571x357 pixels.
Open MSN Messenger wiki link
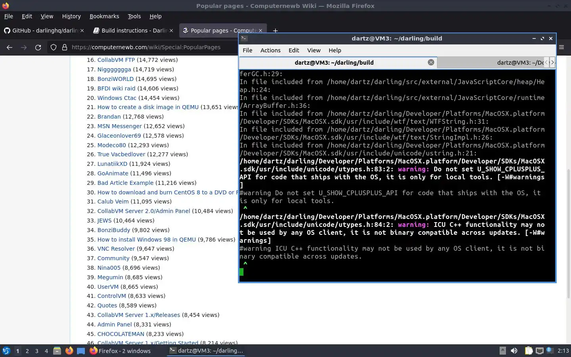119,126
